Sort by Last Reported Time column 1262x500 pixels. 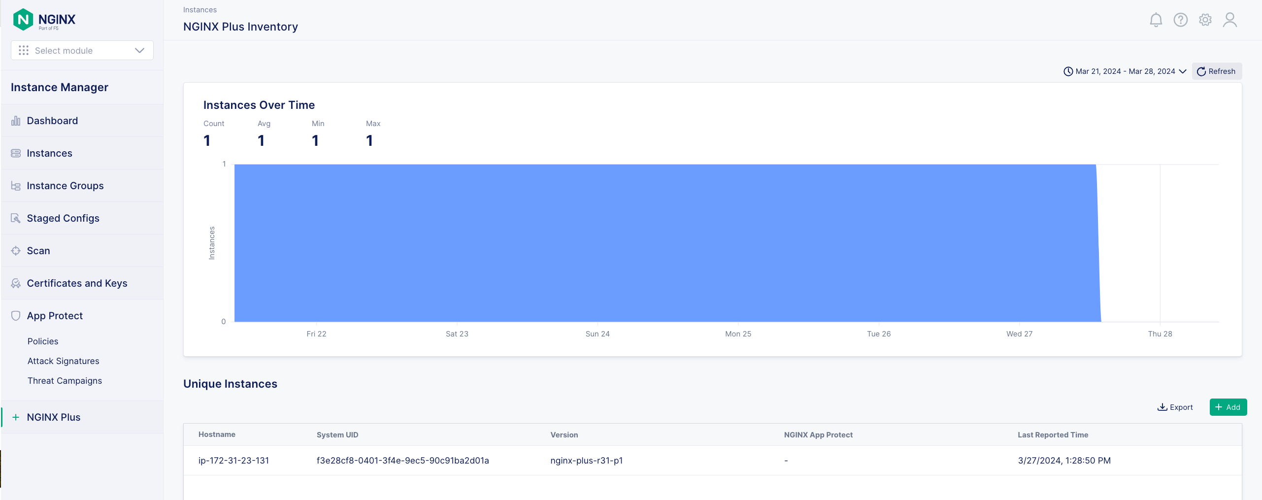tap(1053, 435)
